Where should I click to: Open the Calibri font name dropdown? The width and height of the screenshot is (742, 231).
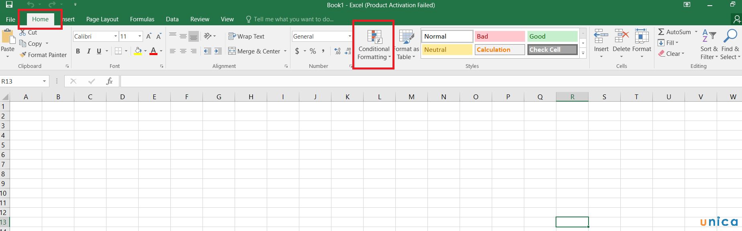[x=115, y=36]
